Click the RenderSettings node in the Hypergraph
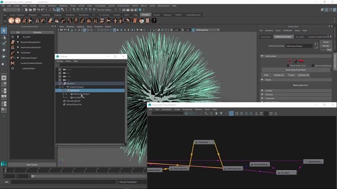This screenshot has width=337, height=189. coord(260,164)
